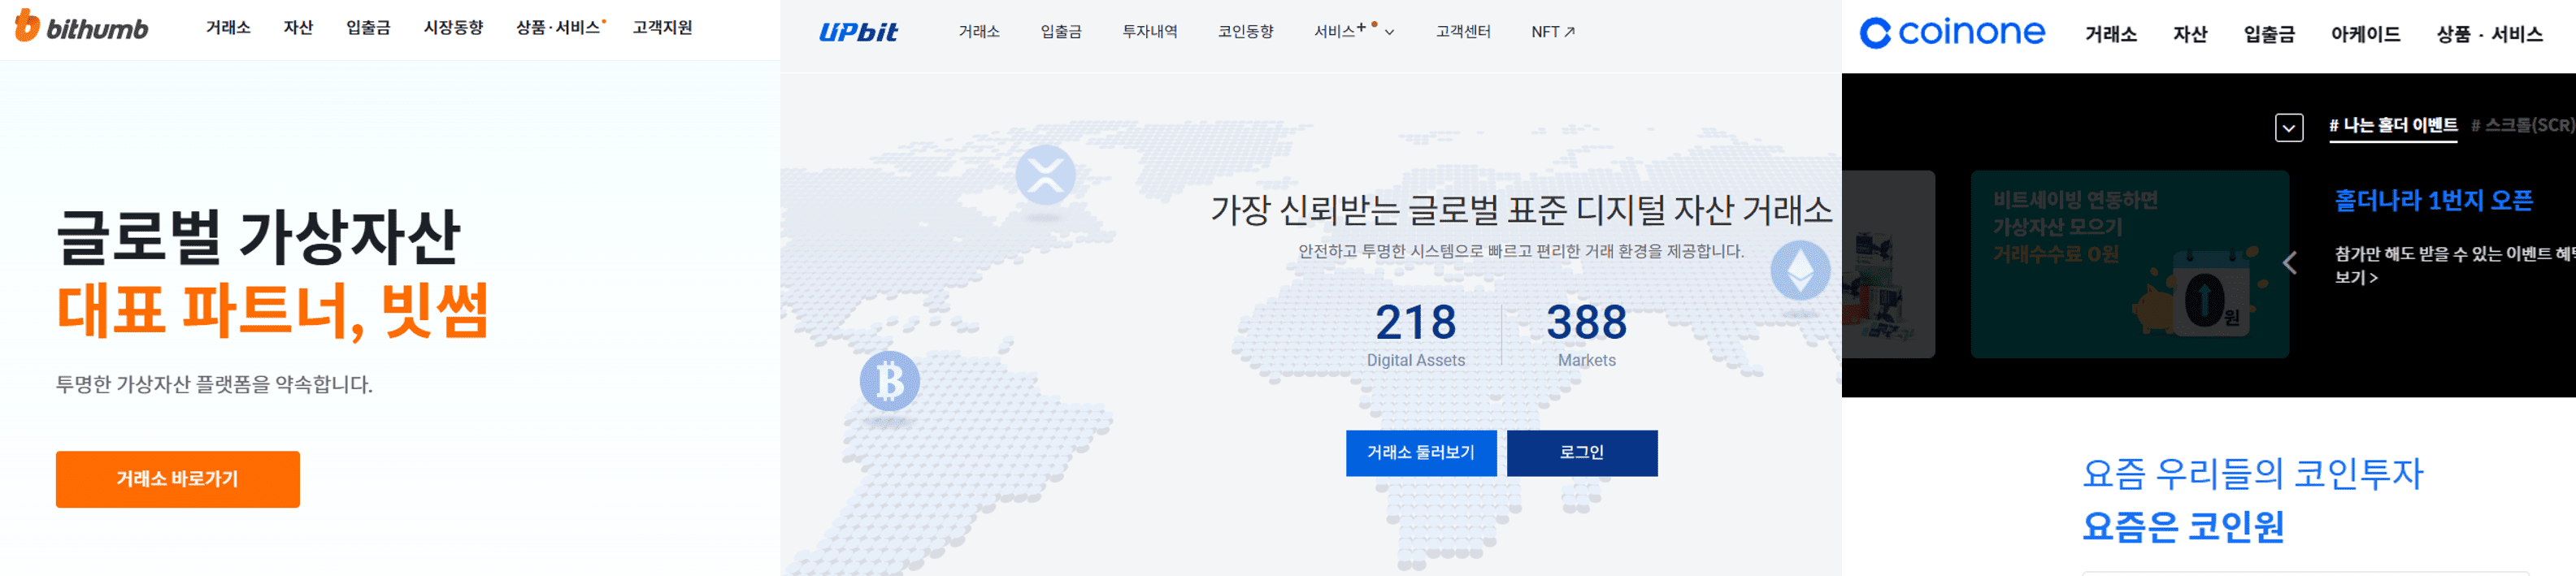Select the # 스크롤(SCR) tab
Image resolution: width=2576 pixels, height=576 pixels.
2522,126
